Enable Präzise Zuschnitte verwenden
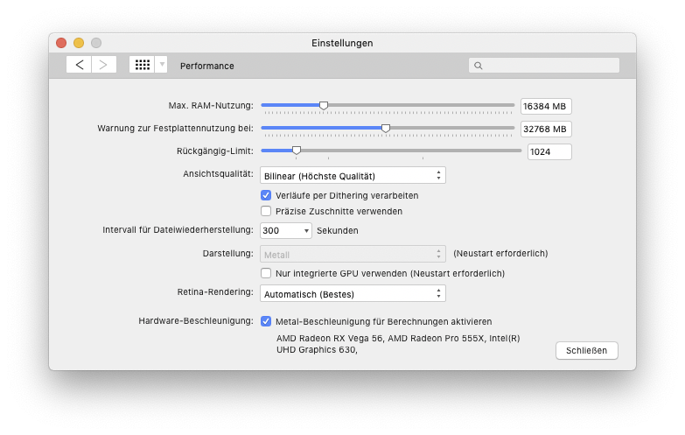Image resolution: width=685 pixels, height=435 pixels. click(266, 211)
